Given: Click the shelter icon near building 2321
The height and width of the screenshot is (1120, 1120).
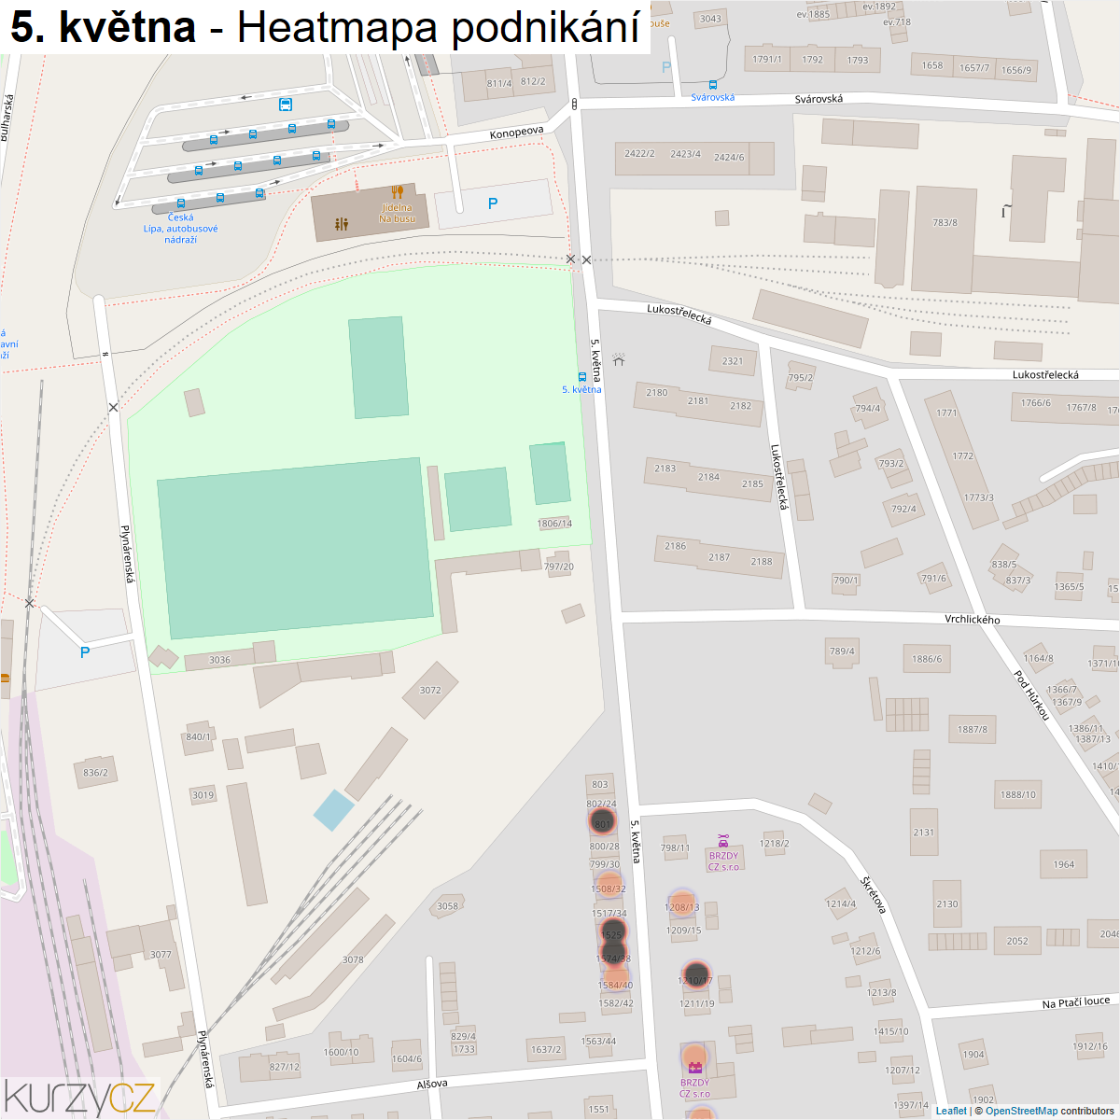Looking at the screenshot, I should [x=618, y=359].
